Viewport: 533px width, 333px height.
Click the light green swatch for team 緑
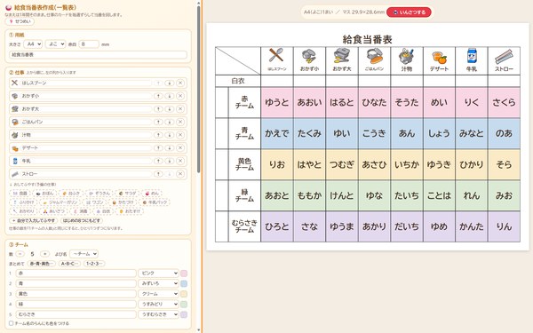[x=184, y=304]
